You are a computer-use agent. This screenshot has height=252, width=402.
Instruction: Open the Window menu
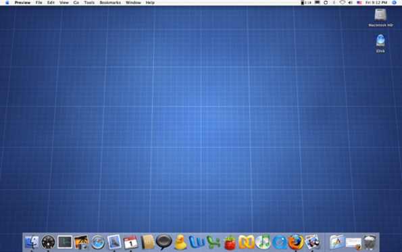pyautogui.click(x=133, y=3)
